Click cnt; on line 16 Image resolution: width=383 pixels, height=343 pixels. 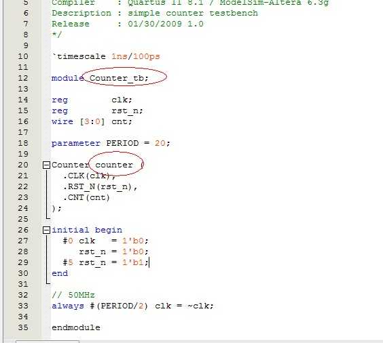point(122,121)
